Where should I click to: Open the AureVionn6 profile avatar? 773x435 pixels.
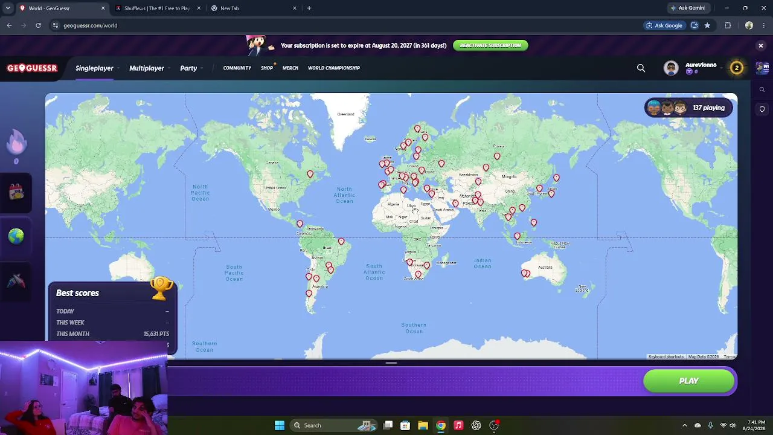671,68
